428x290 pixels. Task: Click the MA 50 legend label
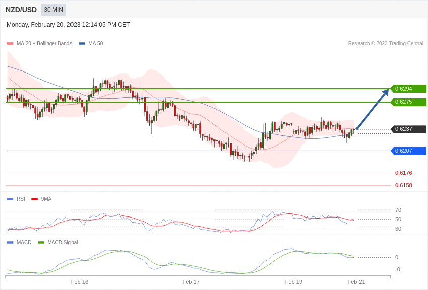click(x=96, y=44)
